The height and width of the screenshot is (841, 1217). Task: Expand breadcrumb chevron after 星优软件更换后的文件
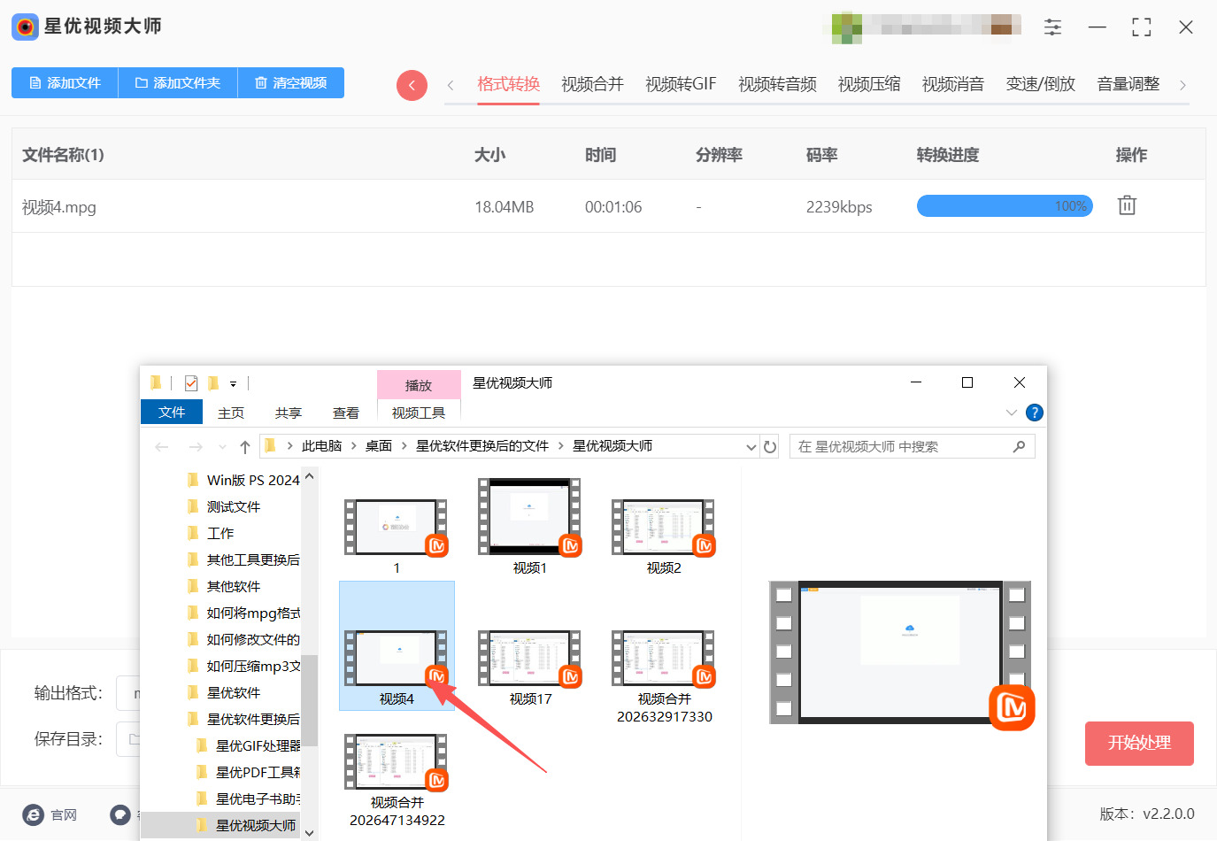pyautogui.click(x=561, y=446)
